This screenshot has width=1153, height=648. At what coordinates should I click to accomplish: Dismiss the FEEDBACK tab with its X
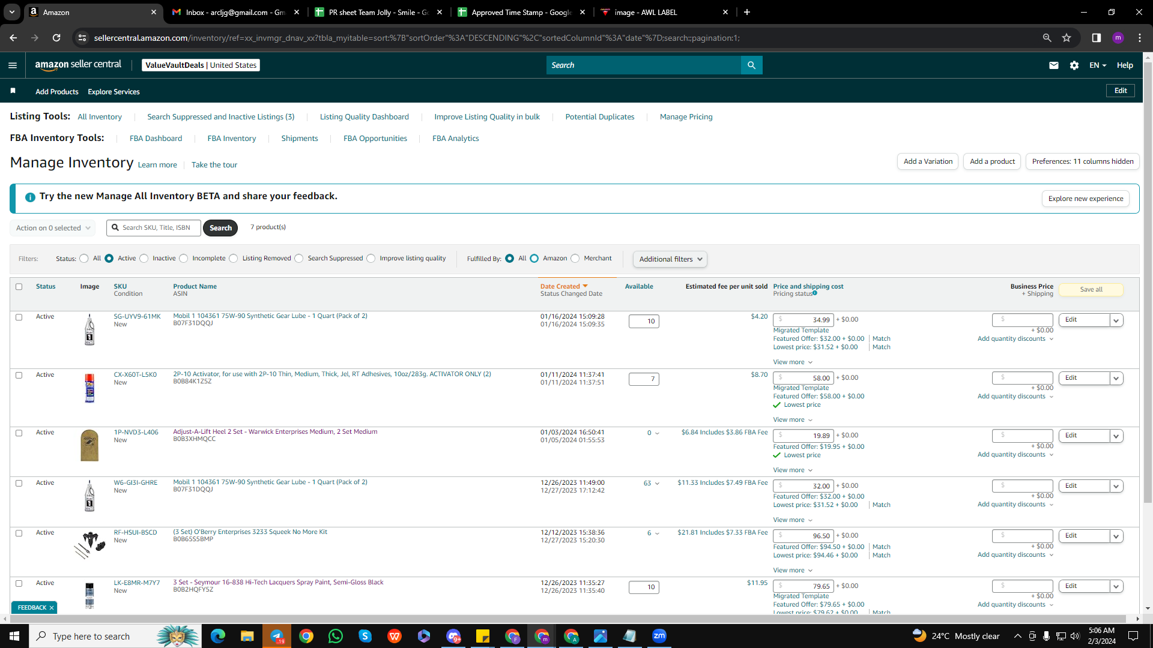(52, 608)
